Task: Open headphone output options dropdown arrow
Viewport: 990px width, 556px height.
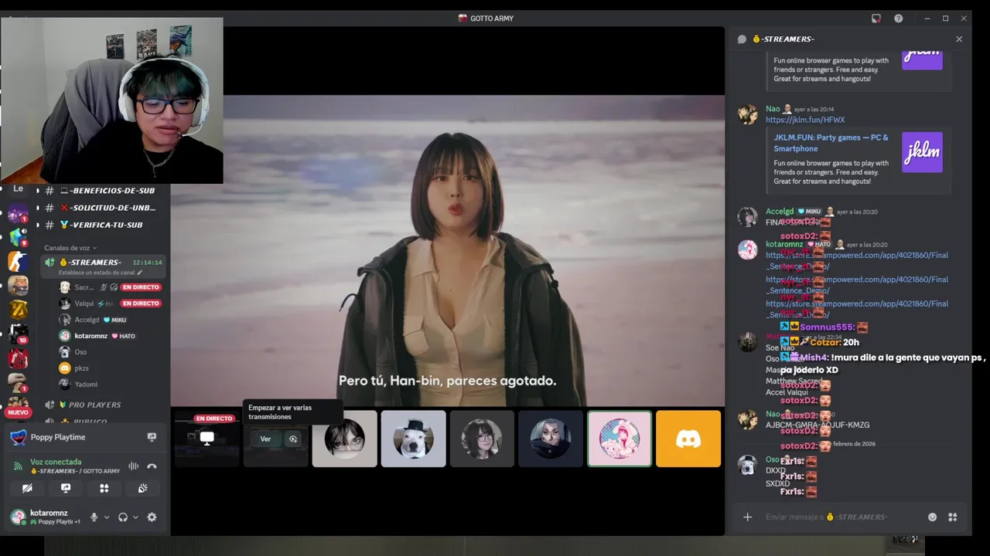Action: [x=135, y=517]
